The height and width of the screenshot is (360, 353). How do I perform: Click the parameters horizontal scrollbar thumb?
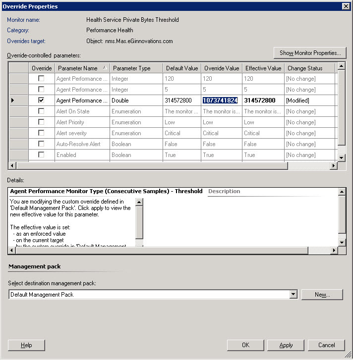[x=152, y=165]
